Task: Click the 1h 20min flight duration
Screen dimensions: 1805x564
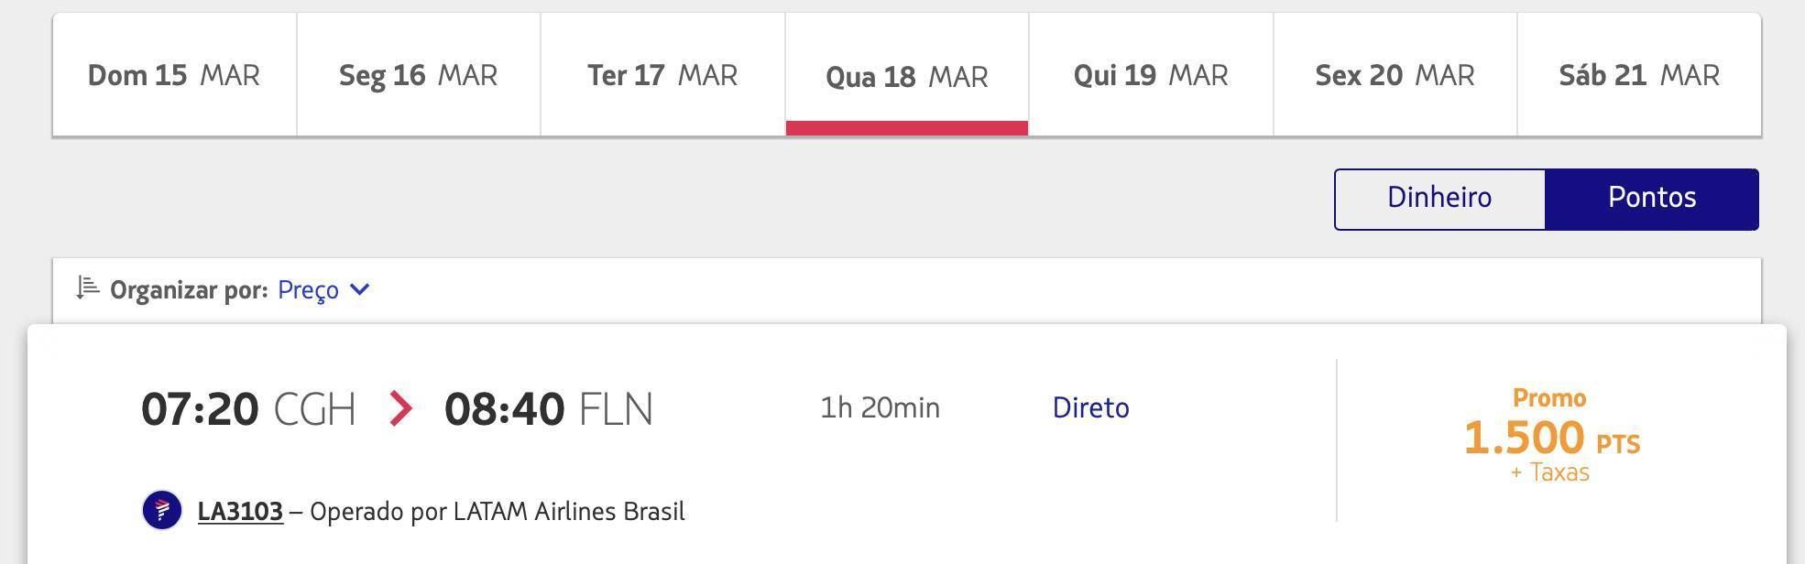Action: pyautogui.click(x=880, y=407)
